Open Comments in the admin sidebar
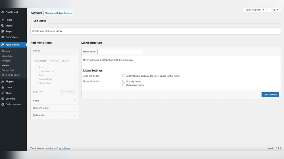The width and height of the screenshot is (284, 159). click(x=12, y=37)
